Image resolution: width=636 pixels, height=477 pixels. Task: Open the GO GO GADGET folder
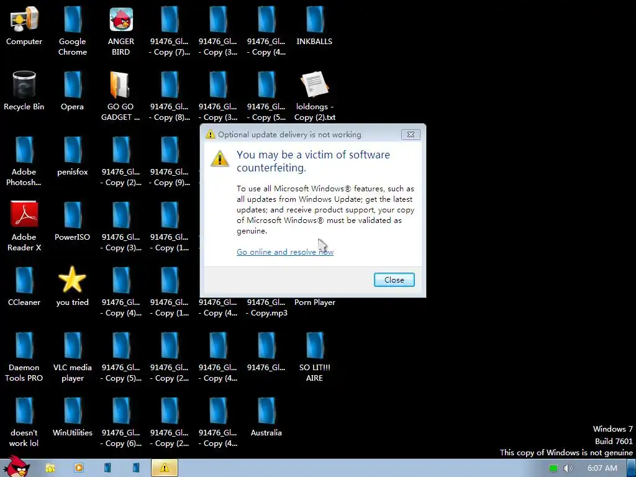click(120, 96)
